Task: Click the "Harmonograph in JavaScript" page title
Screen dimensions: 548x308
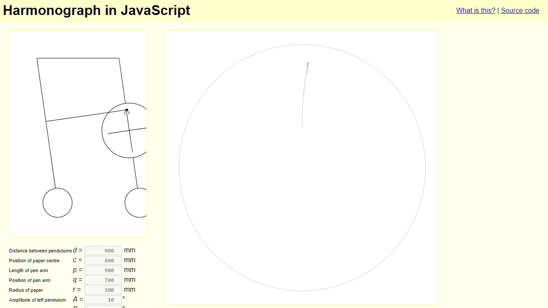Action: (97, 10)
